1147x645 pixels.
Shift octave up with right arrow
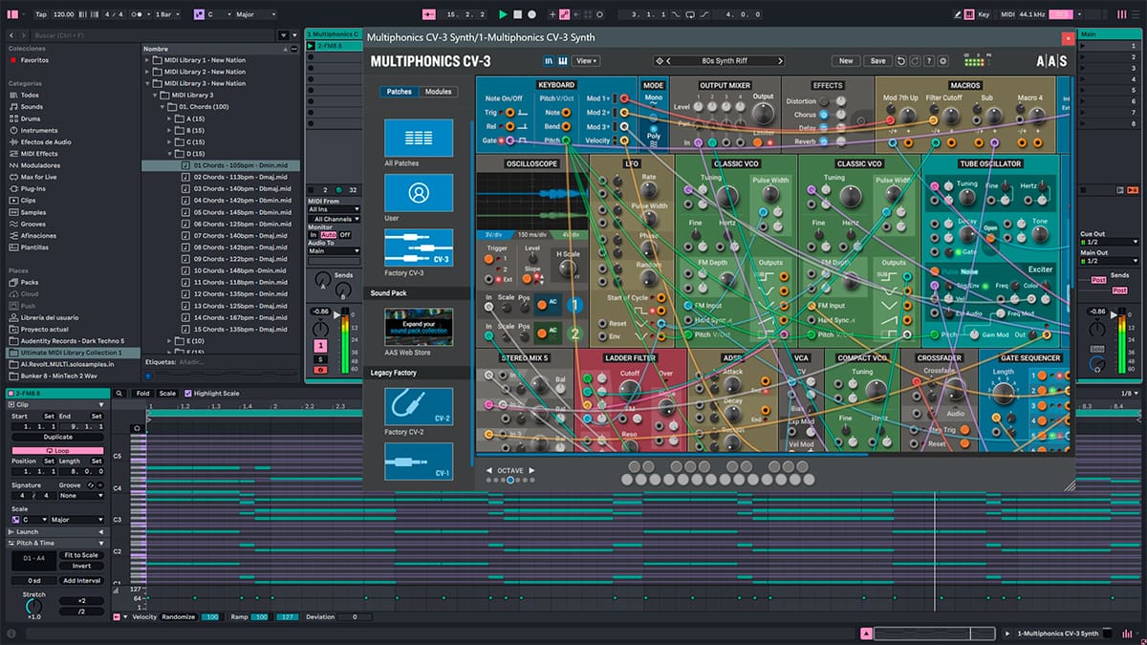click(532, 470)
